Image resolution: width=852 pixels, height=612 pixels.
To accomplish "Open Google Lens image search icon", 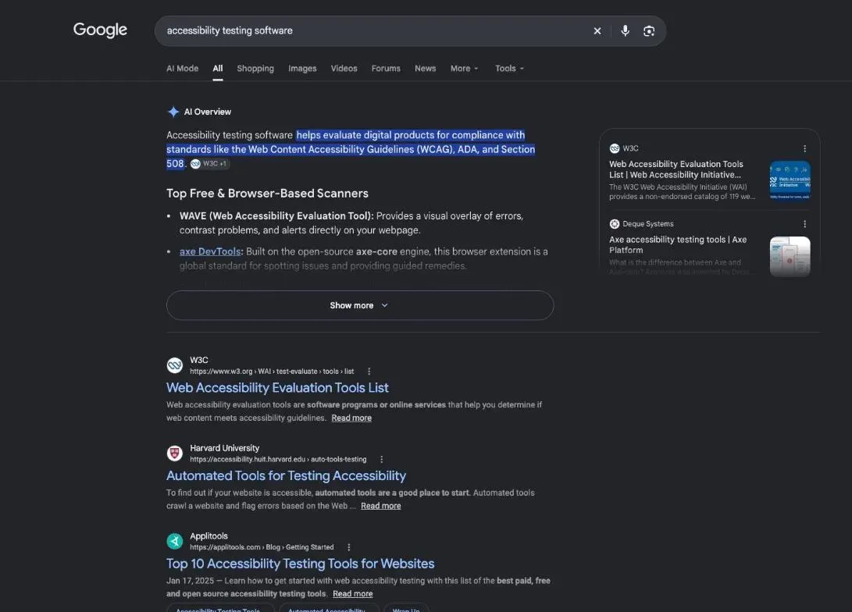I will coord(649,31).
